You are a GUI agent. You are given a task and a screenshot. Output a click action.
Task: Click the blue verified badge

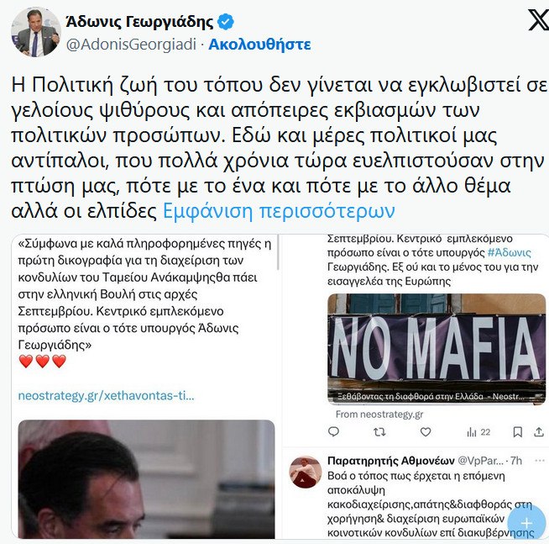(x=226, y=22)
